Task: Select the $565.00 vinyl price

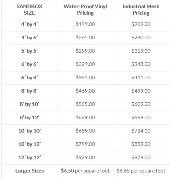Action: [85, 104]
